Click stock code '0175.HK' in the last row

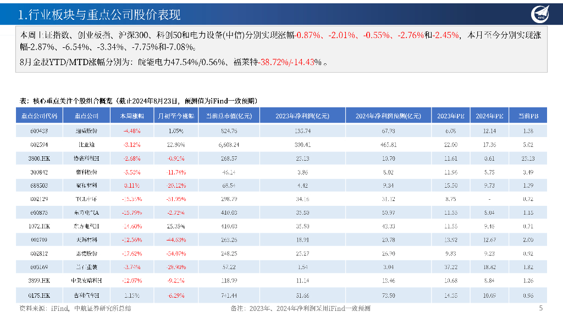(x=39, y=296)
